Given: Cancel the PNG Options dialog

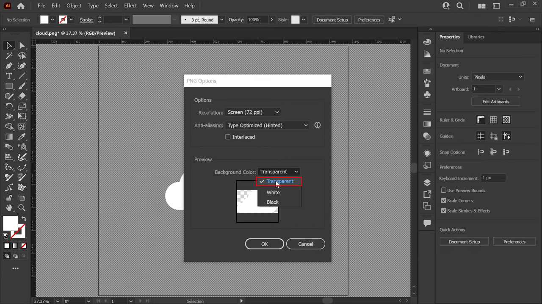Looking at the screenshot, I should [x=306, y=244].
